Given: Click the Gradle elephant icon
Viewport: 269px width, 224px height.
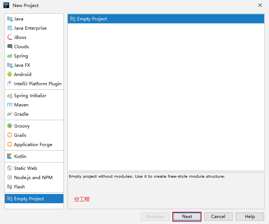Looking at the screenshot, I should (x=10, y=114).
